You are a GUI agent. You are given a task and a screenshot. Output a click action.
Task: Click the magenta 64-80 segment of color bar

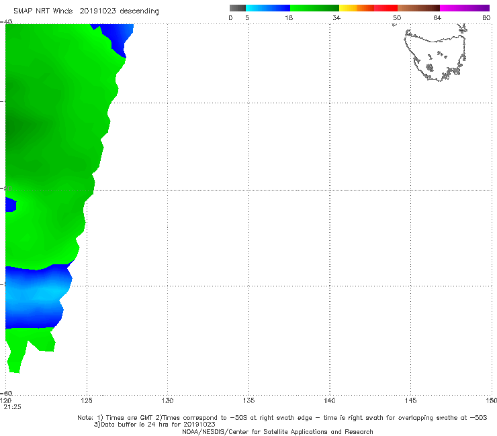point(464,8)
